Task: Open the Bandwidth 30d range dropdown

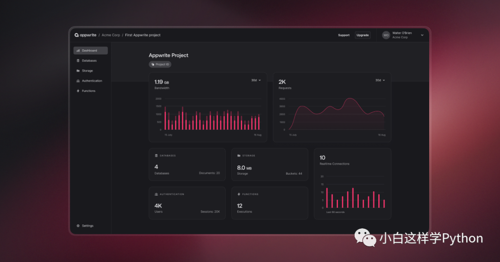Action: tap(256, 80)
